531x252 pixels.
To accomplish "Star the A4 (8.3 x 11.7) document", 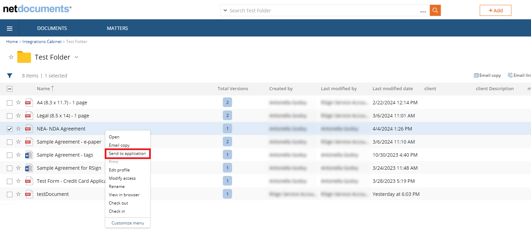I will (x=19, y=103).
